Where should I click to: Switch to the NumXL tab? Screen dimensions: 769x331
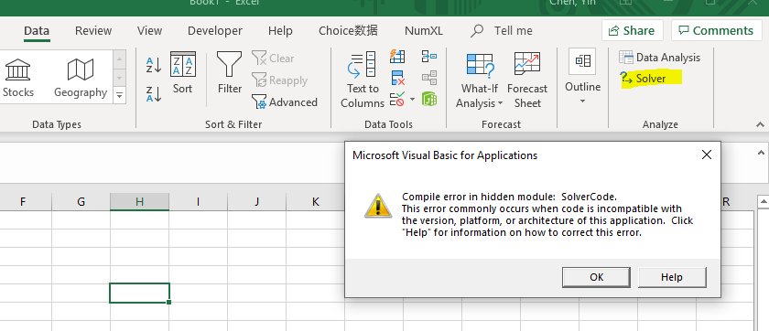point(423,31)
